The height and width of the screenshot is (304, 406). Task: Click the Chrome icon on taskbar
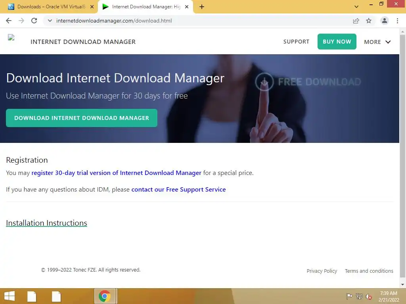(105, 296)
